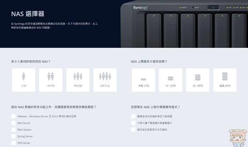Viewport: 248px width, 147px height.
Task: Click the Synology logo on the NAS
Action: [x=140, y=7]
